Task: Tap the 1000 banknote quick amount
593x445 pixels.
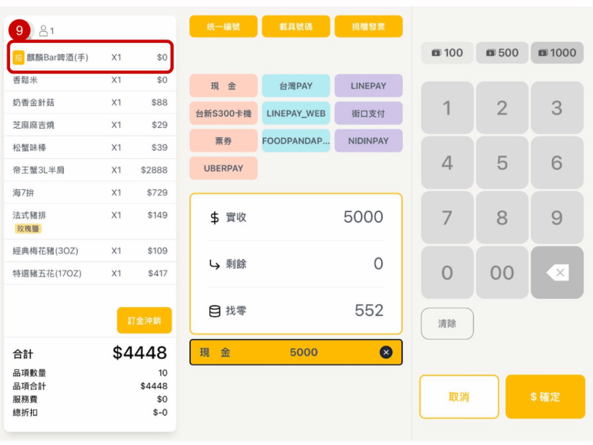Action: tap(557, 53)
